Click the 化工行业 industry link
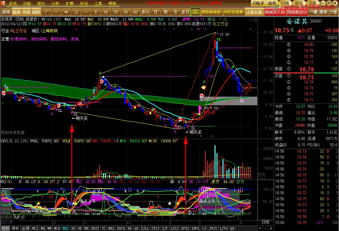This screenshot has height=231, width=339. [19, 31]
